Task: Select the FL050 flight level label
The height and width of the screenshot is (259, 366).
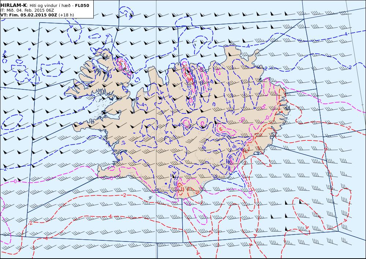Action: [82, 5]
